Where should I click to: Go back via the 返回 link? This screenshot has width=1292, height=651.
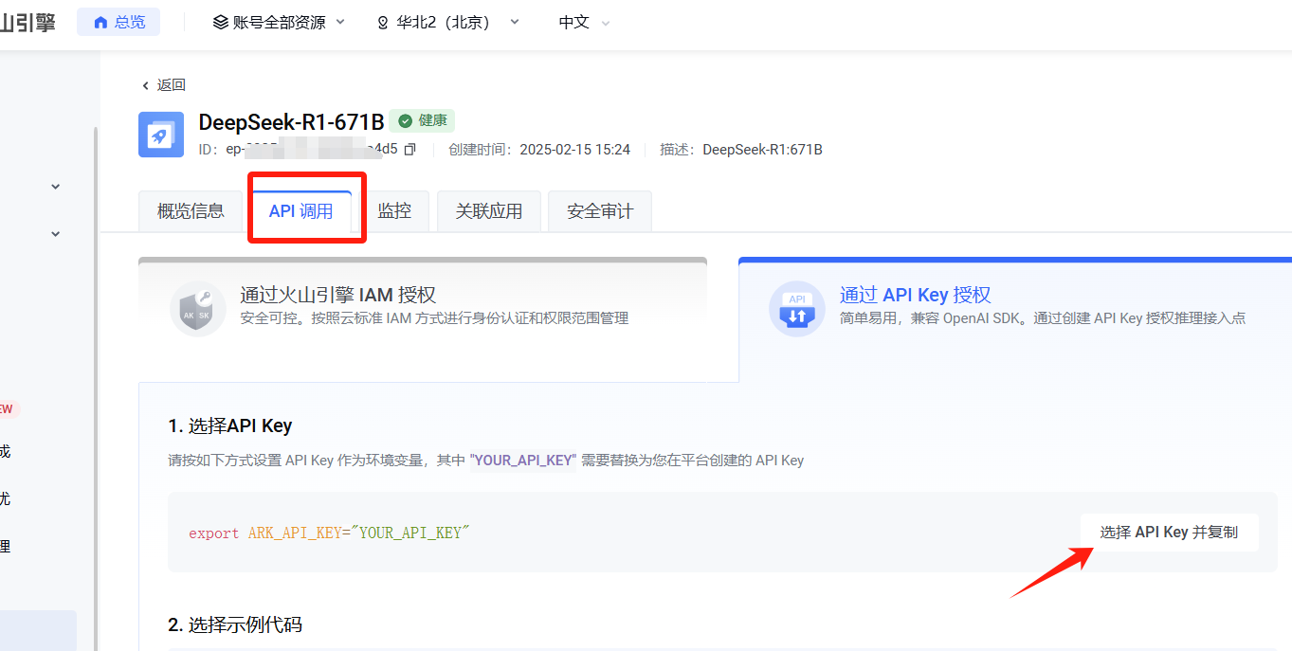[x=163, y=85]
